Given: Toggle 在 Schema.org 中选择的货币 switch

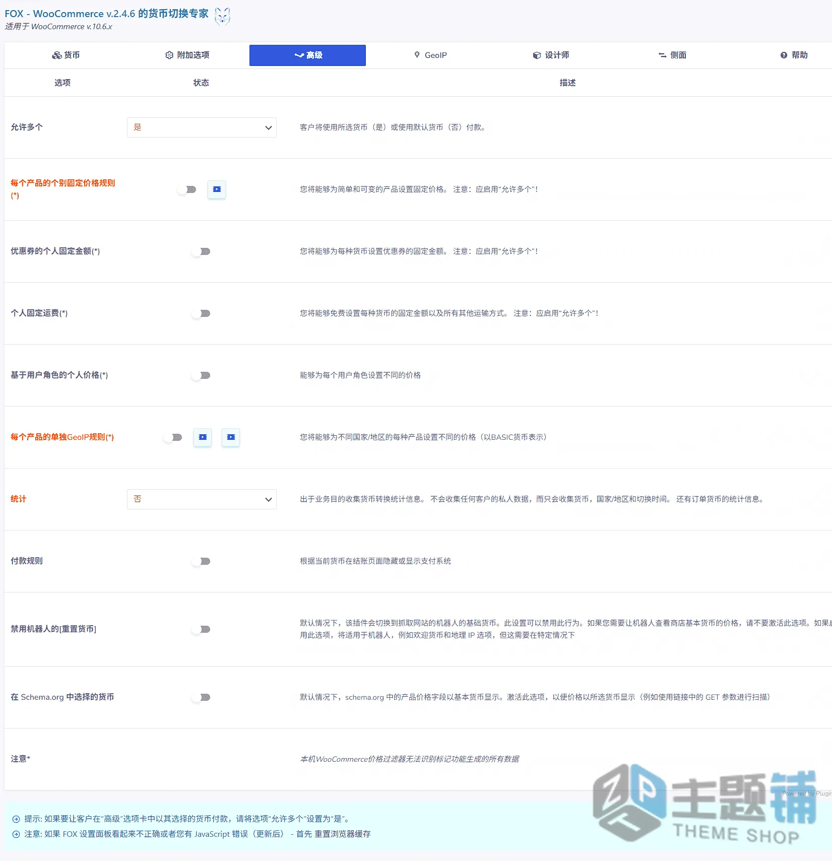Looking at the screenshot, I should [x=201, y=697].
